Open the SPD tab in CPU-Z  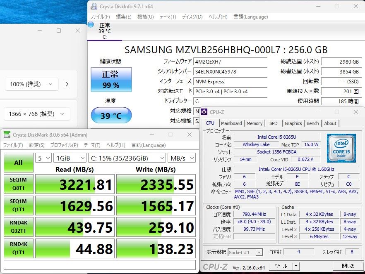(274, 123)
